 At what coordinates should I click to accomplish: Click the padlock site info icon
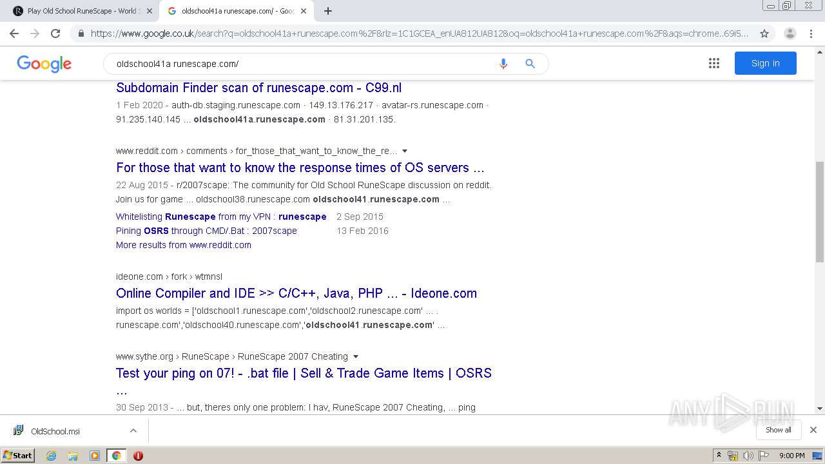coord(81,34)
